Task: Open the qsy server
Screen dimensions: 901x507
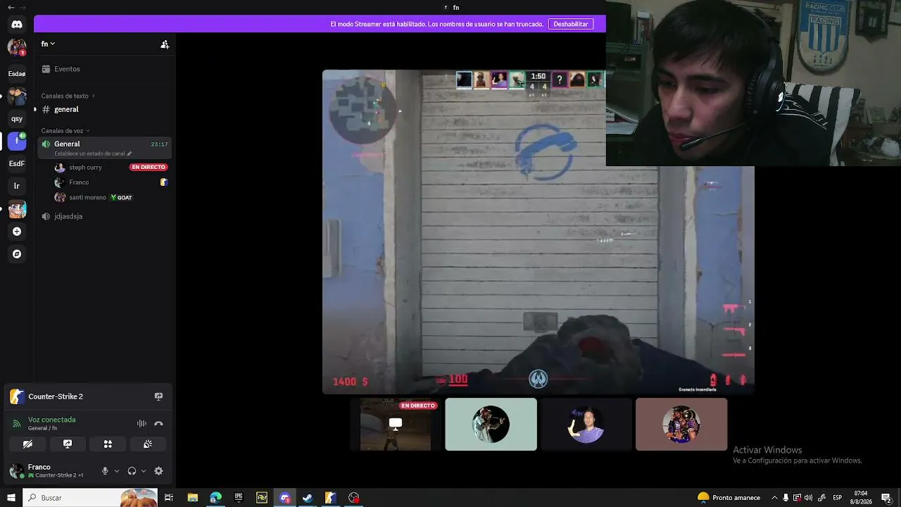Action: pyautogui.click(x=17, y=119)
